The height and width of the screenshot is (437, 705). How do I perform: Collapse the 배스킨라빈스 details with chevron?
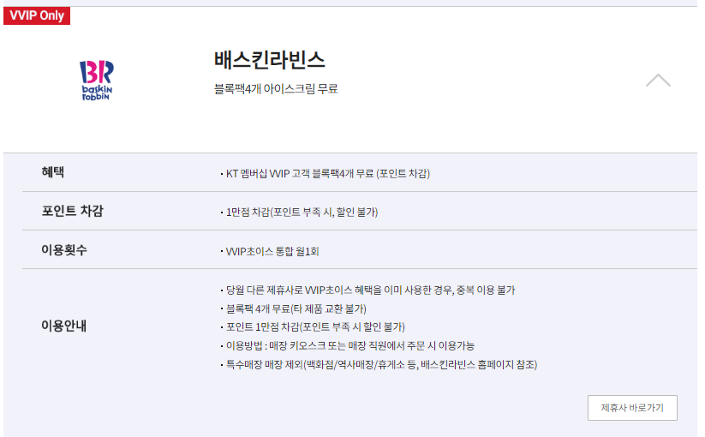[658, 80]
